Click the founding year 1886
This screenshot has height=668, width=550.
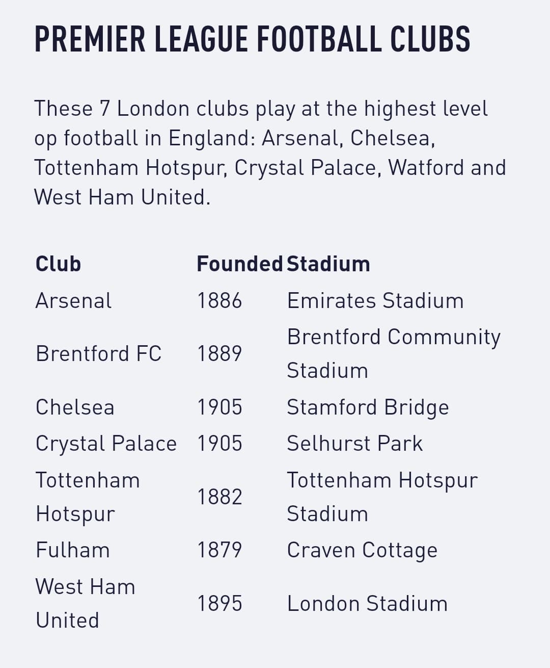pyautogui.click(x=219, y=301)
